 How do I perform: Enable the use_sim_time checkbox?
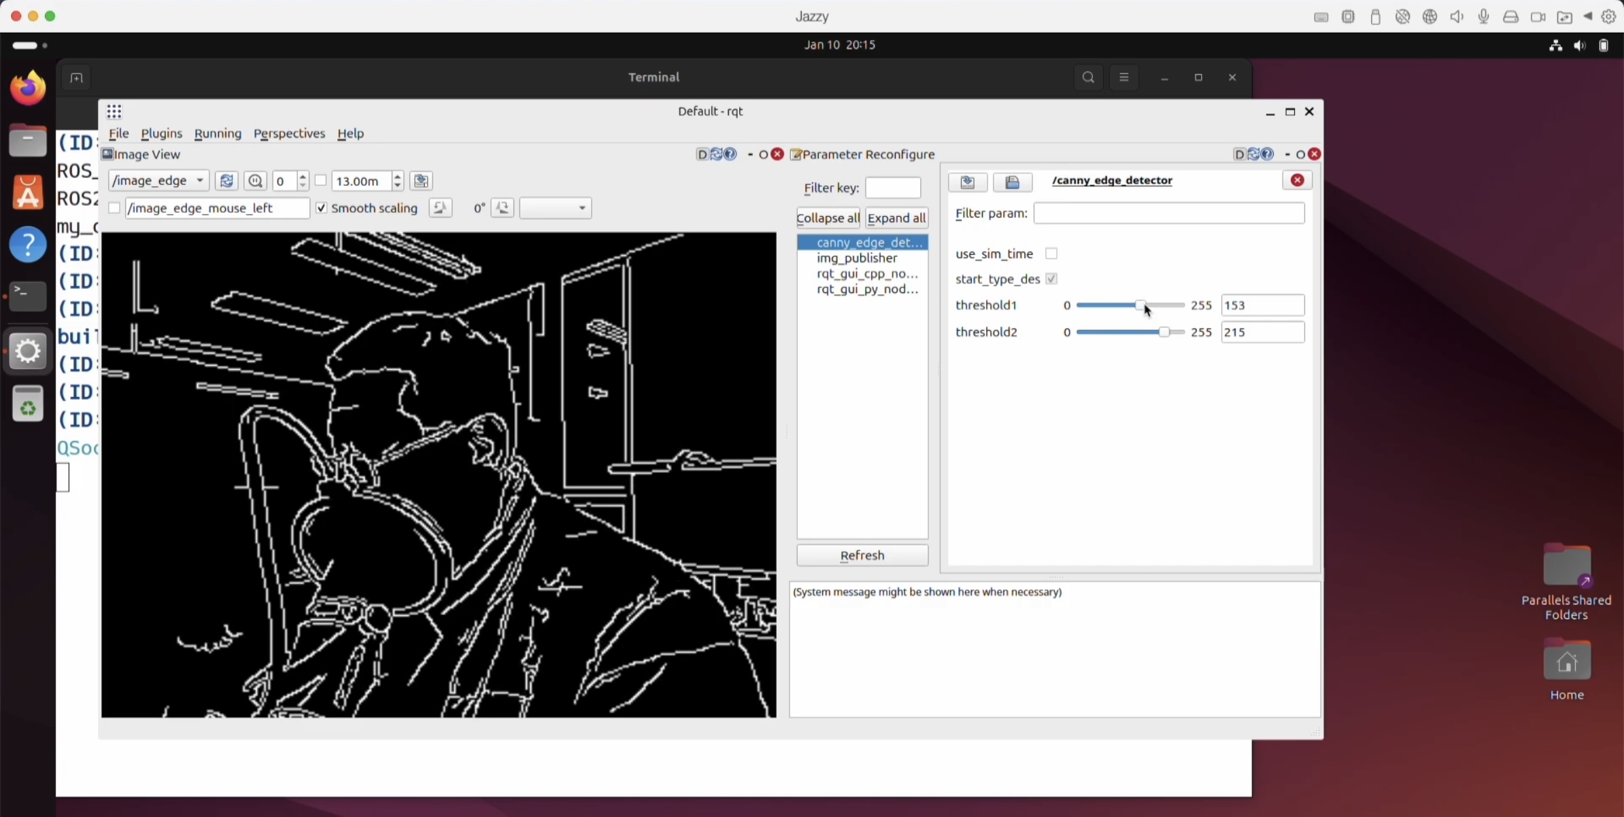click(1051, 254)
